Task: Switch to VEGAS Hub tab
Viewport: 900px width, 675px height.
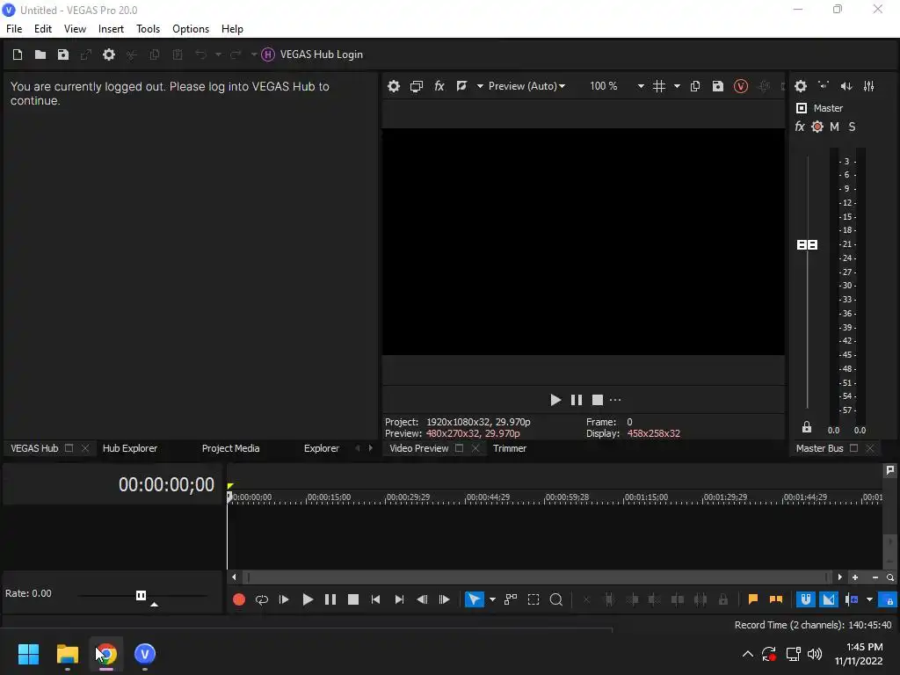Action: point(34,448)
